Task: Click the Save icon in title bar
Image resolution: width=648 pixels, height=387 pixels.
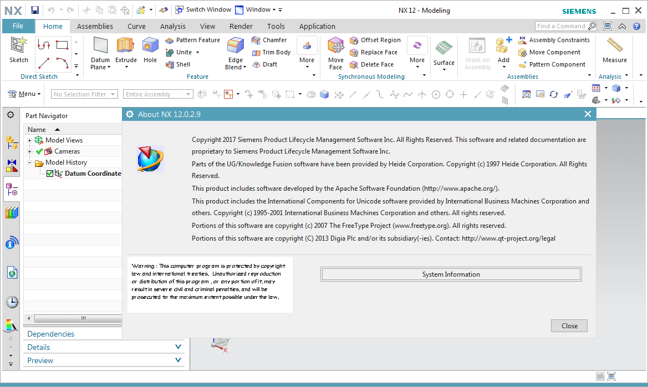Action: pos(35,10)
